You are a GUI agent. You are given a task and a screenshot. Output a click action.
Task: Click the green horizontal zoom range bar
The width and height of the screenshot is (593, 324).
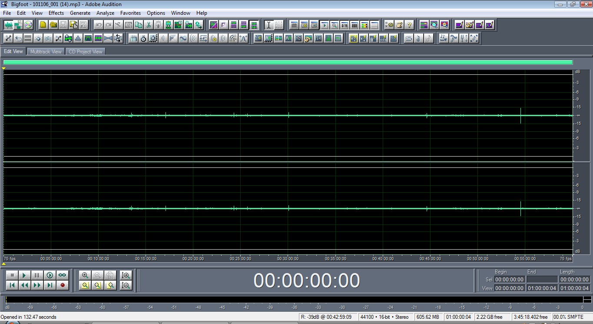(288, 62)
